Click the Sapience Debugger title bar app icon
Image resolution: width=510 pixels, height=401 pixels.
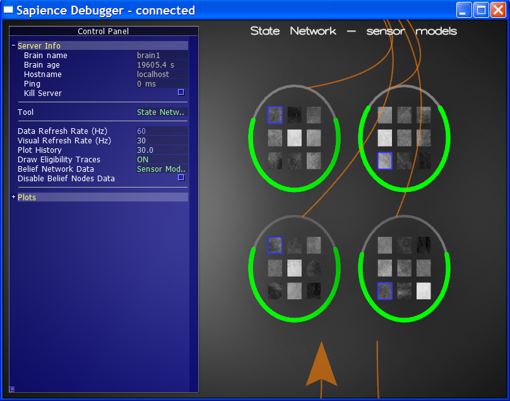tap(9, 10)
